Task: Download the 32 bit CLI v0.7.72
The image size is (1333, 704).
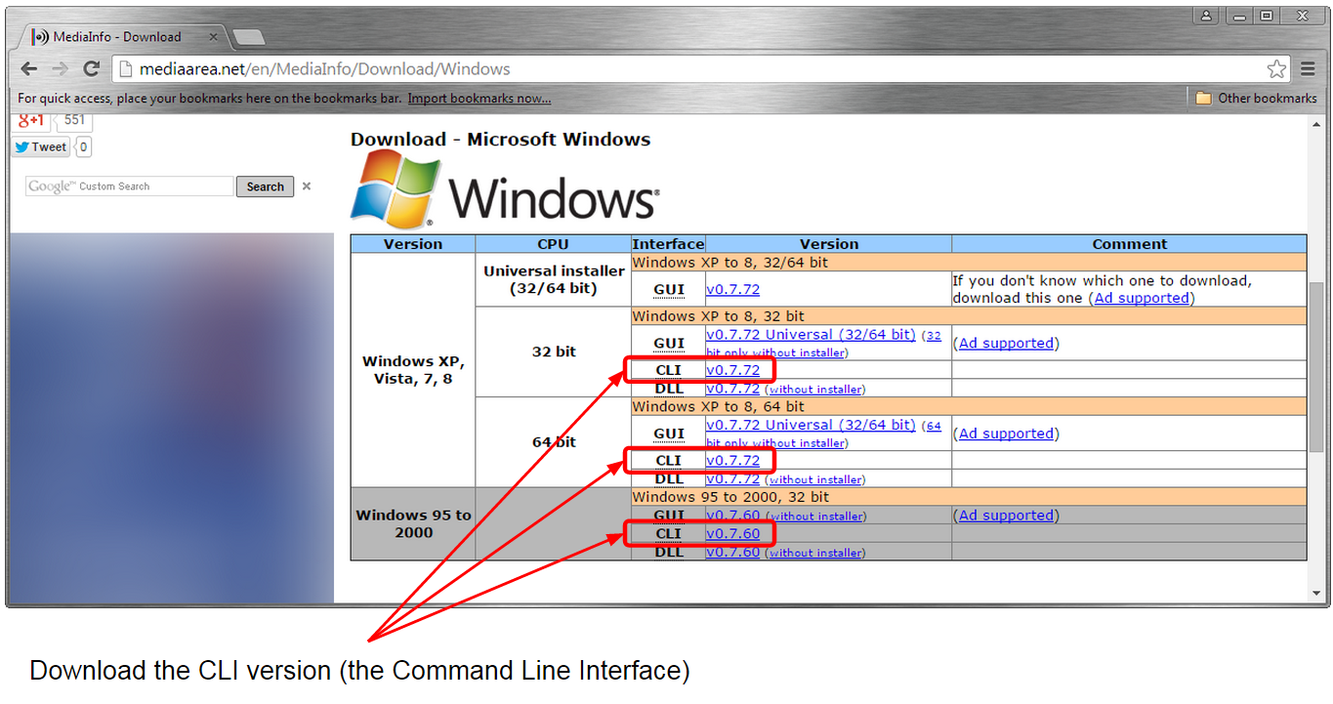Action: click(732, 370)
